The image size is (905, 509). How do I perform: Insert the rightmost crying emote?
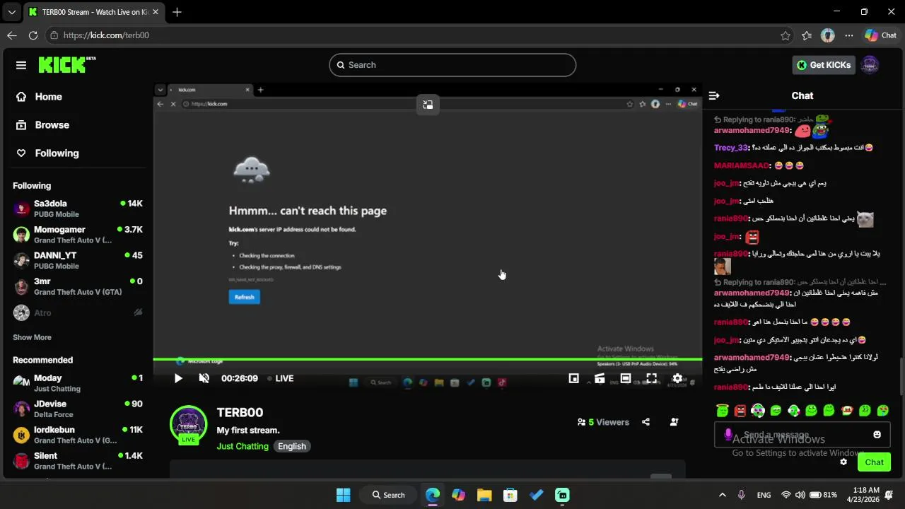point(883,410)
